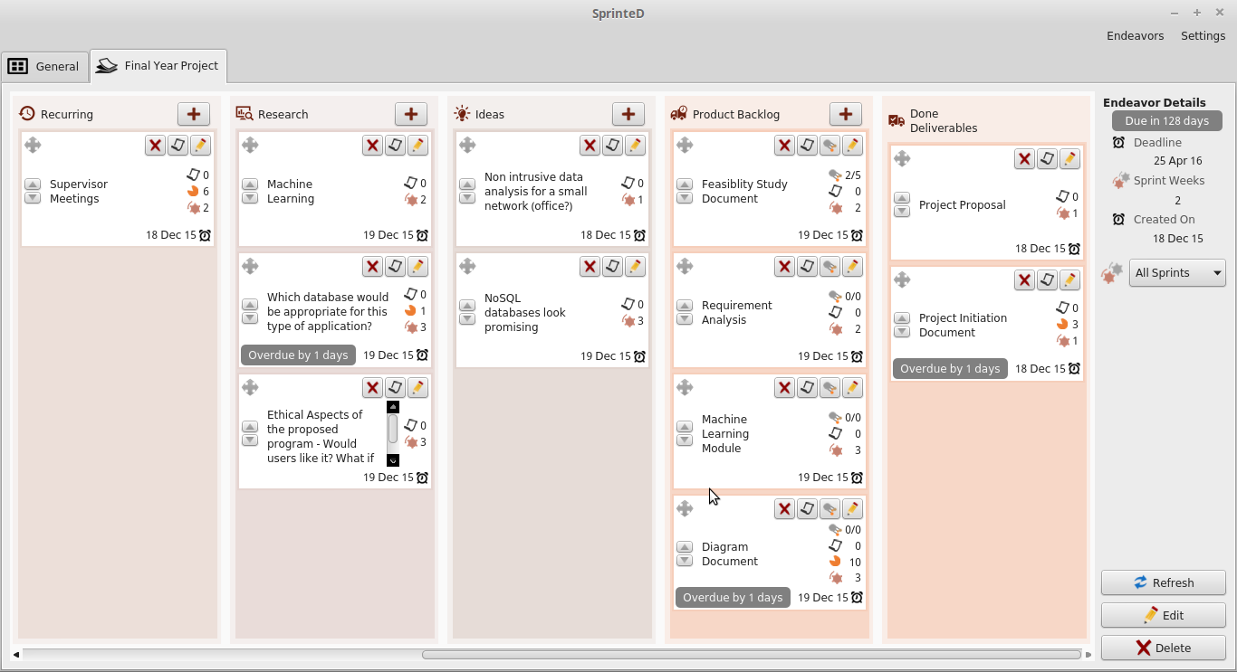The width and height of the screenshot is (1237, 672).
Task: Open the All Sprints dropdown
Action: [1177, 273]
